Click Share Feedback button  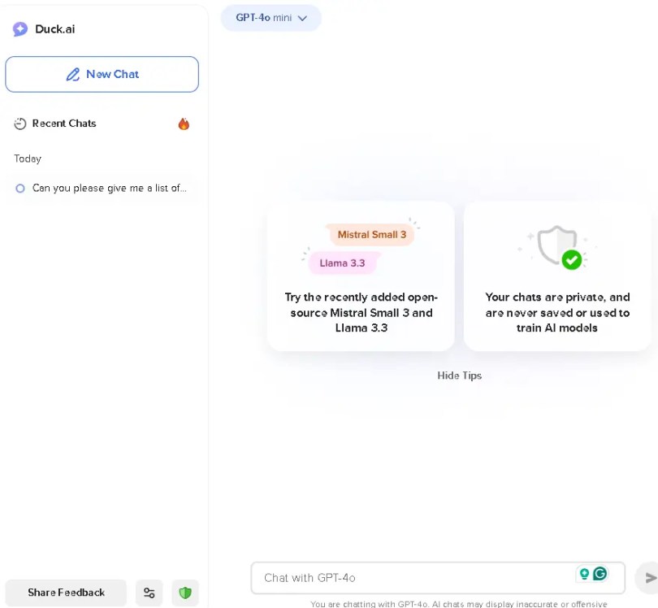click(x=66, y=593)
